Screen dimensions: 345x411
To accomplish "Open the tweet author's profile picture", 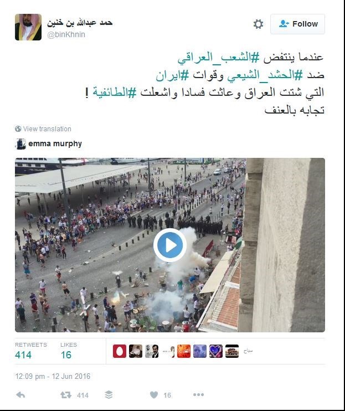I will point(28,27).
